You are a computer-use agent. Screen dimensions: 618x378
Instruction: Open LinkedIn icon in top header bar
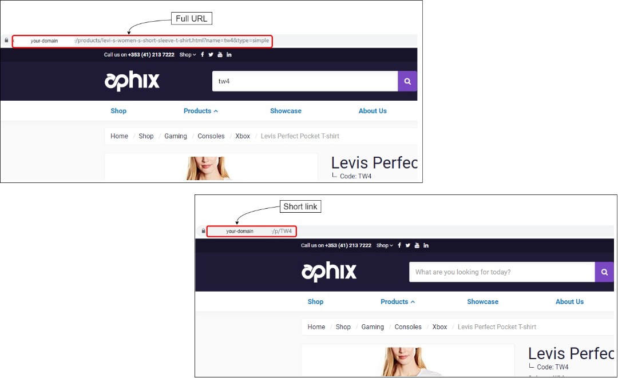coord(229,55)
